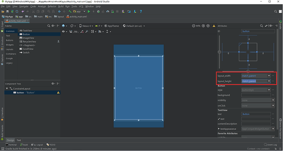Expand the textAppearance attribute

point(219,129)
